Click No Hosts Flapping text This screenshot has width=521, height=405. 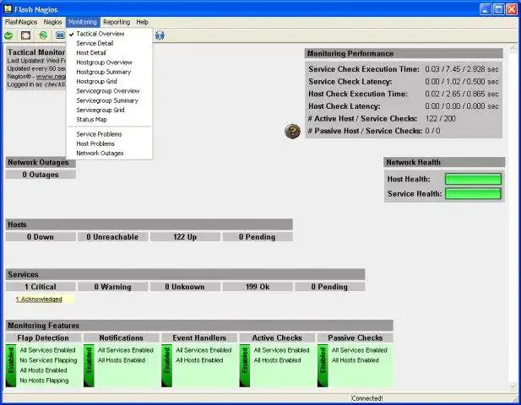pyautogui.click(x=44, y=381)
